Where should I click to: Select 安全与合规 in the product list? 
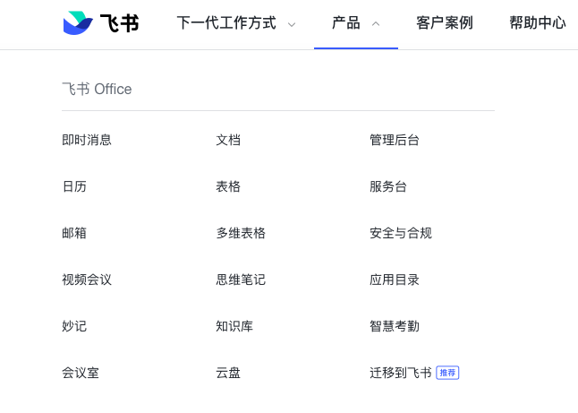coord(401,233)
